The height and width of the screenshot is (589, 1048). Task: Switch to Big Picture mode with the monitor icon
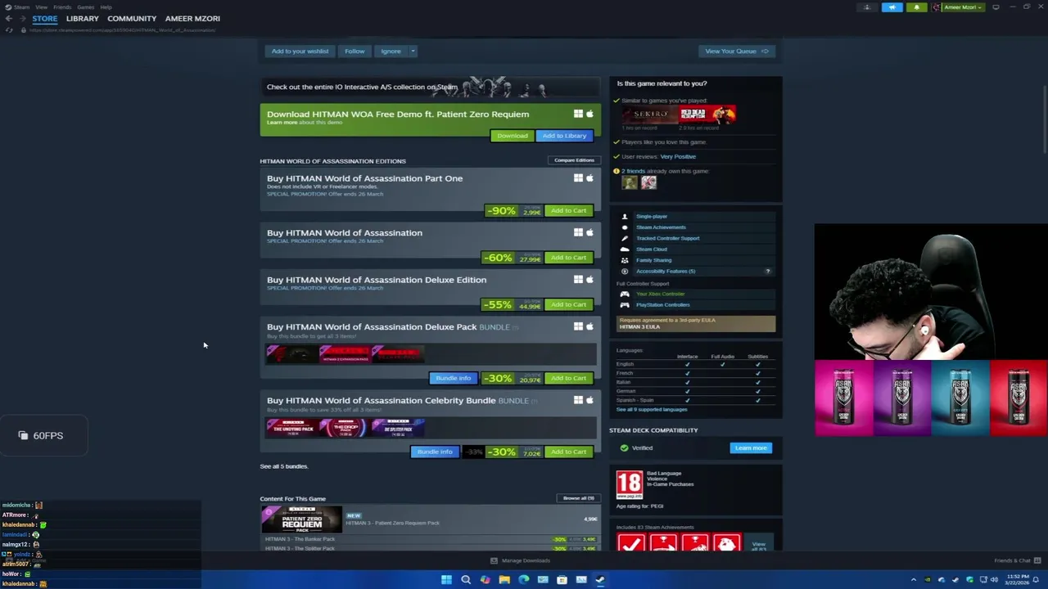[x=996, y=7]
